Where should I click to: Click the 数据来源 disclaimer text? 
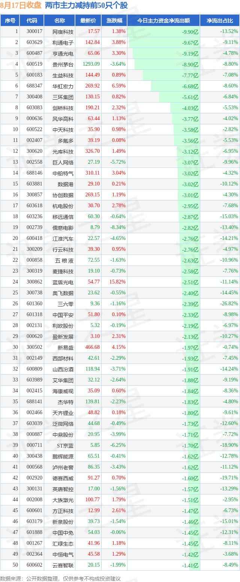click(x=60, y=578)
